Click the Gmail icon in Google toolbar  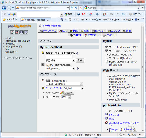tap(84, 14)
